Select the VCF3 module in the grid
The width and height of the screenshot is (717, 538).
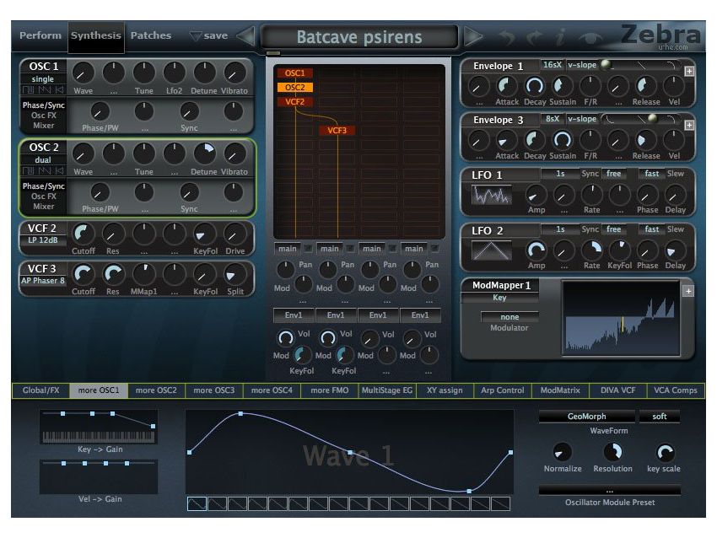click(x=337, y=130)
